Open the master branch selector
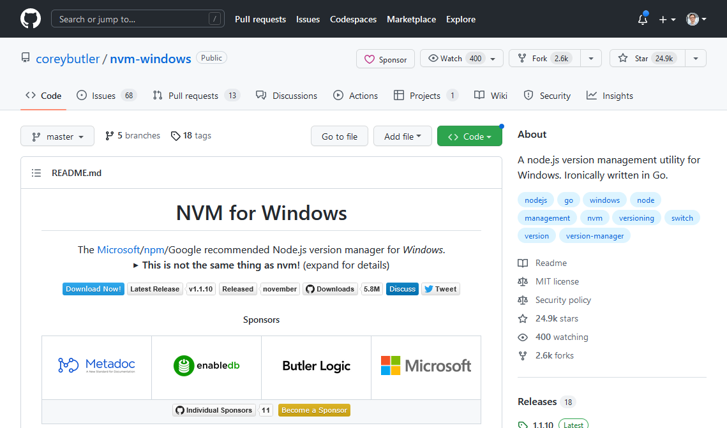This screenshot has height=428, width=727. (57, 137)
